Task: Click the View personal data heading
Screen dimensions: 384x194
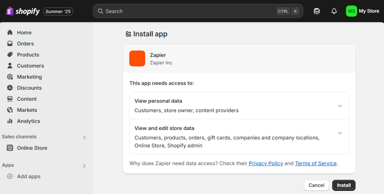Action: tap(158, 101)
